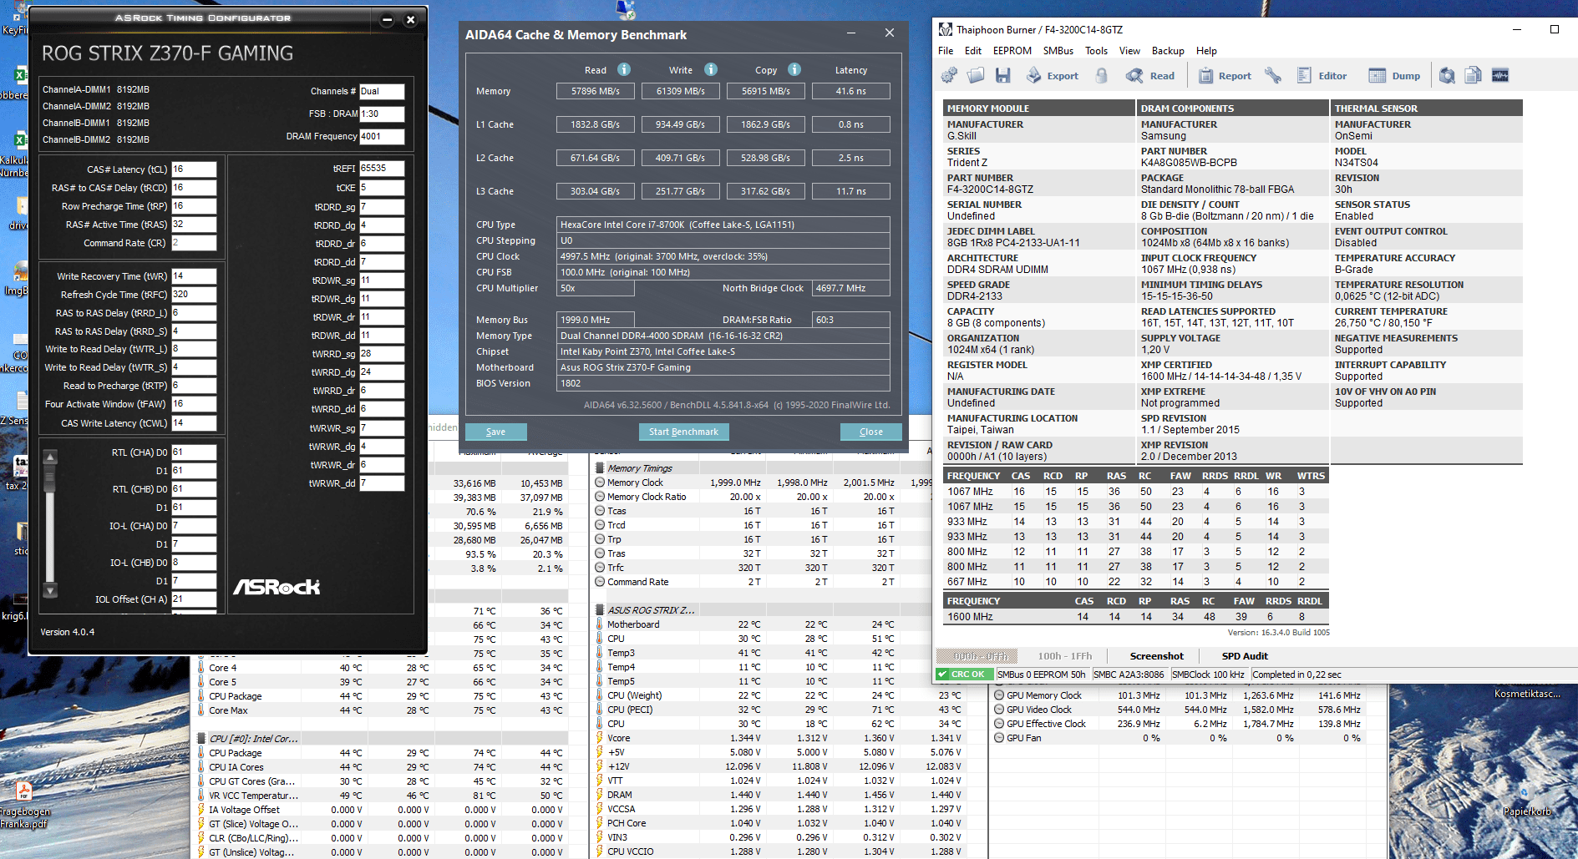Click the tREFI value field showing 65535

pos(382,169)
